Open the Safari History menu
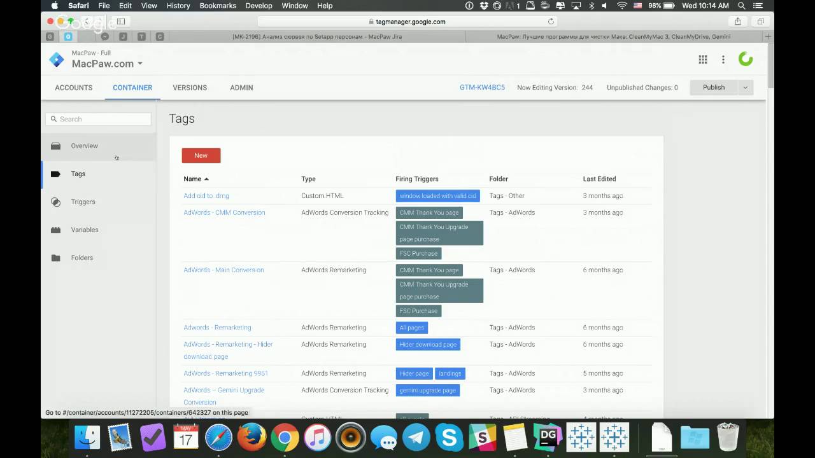The image size is (815, 458). point(178,6)
